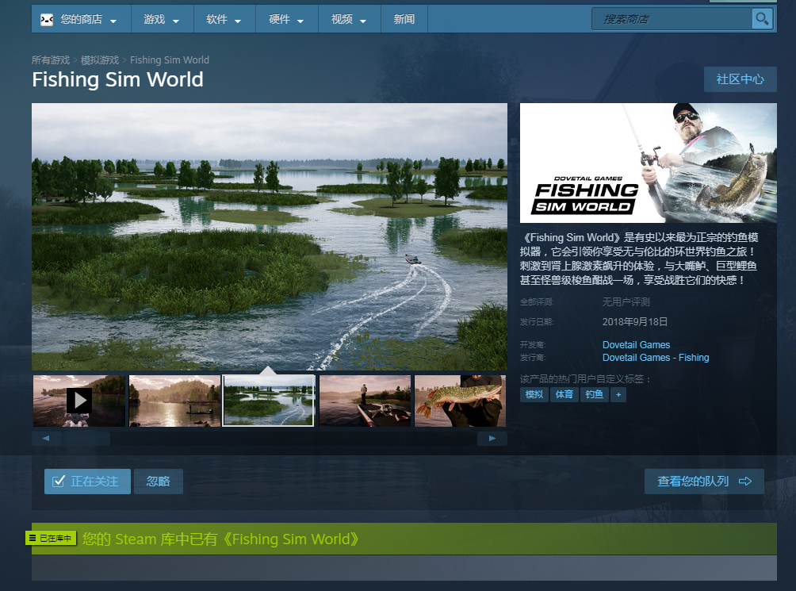The image size is (796, 591).
Task: Select the 钓鱼 tag
Action: click(594, 394)
